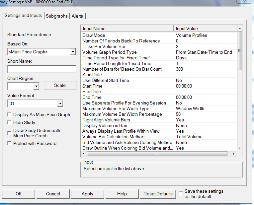254x205 pixels.
Task: Select 'Always Display Last Profile Within View' row
Action: pos(159,131)
